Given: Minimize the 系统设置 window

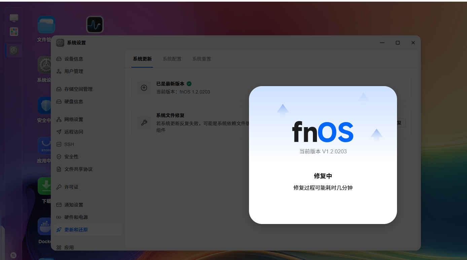Looking at the screenshot, I should pyautogui.click(x=382, y=43).
